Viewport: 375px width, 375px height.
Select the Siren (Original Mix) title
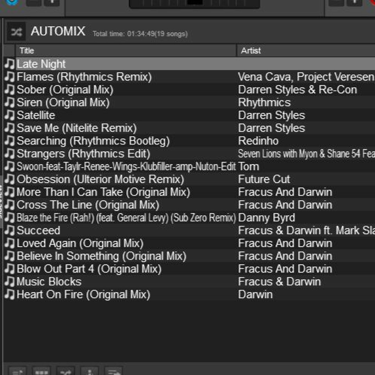[x=63, y=102]
